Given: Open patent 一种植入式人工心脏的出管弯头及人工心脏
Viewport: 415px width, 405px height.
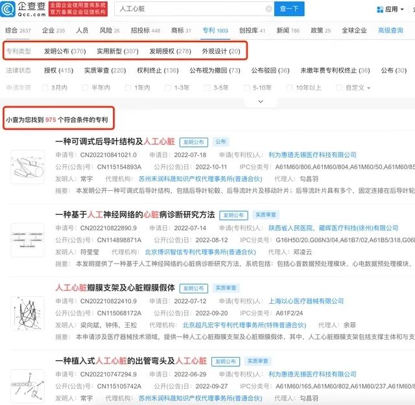Looking at the screenshot, I should click(131, 361).
